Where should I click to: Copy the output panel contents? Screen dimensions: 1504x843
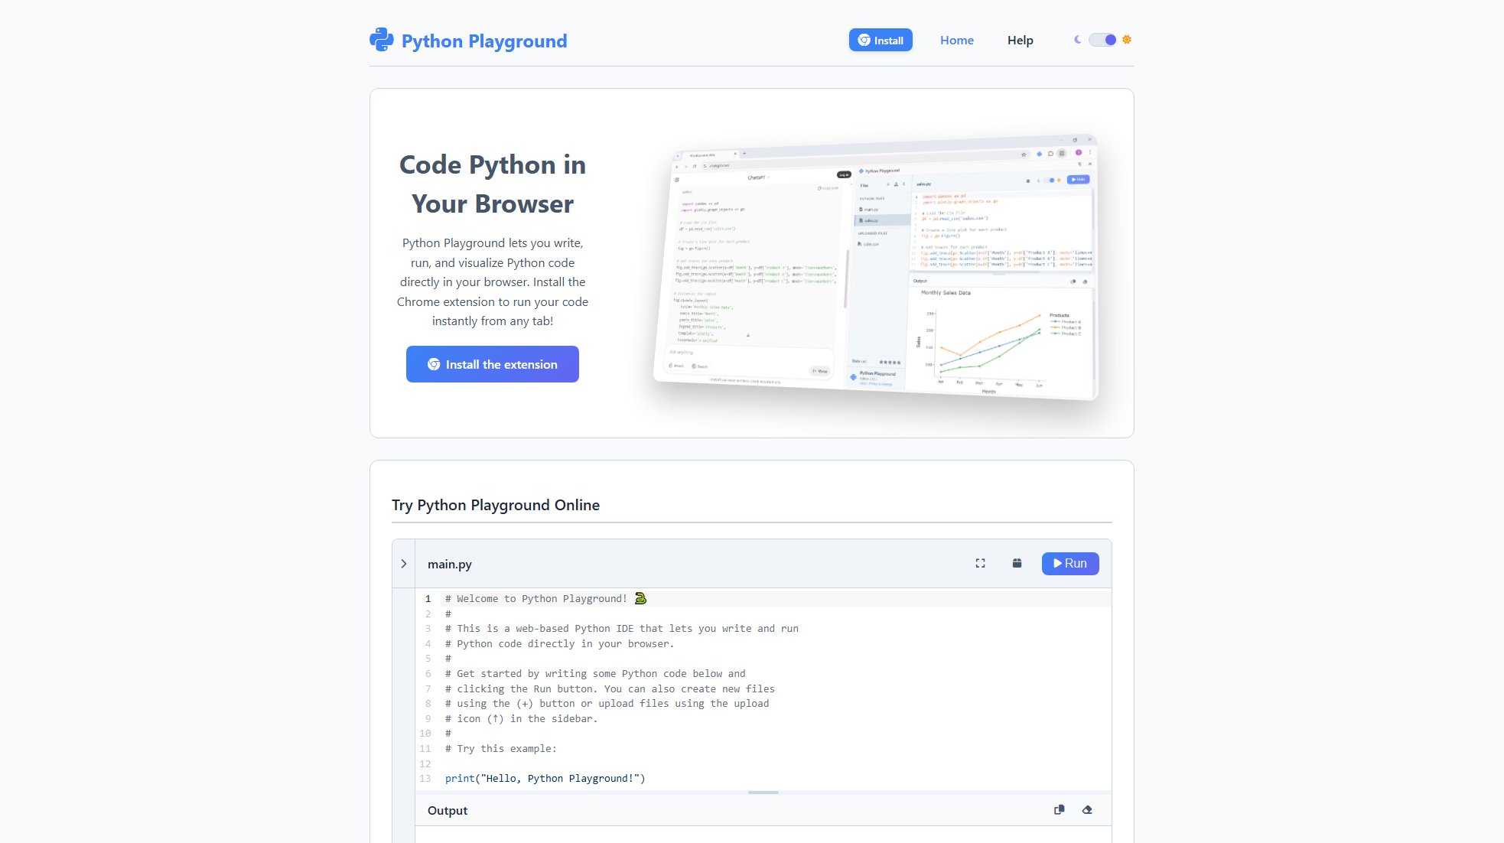[1060, 809]
